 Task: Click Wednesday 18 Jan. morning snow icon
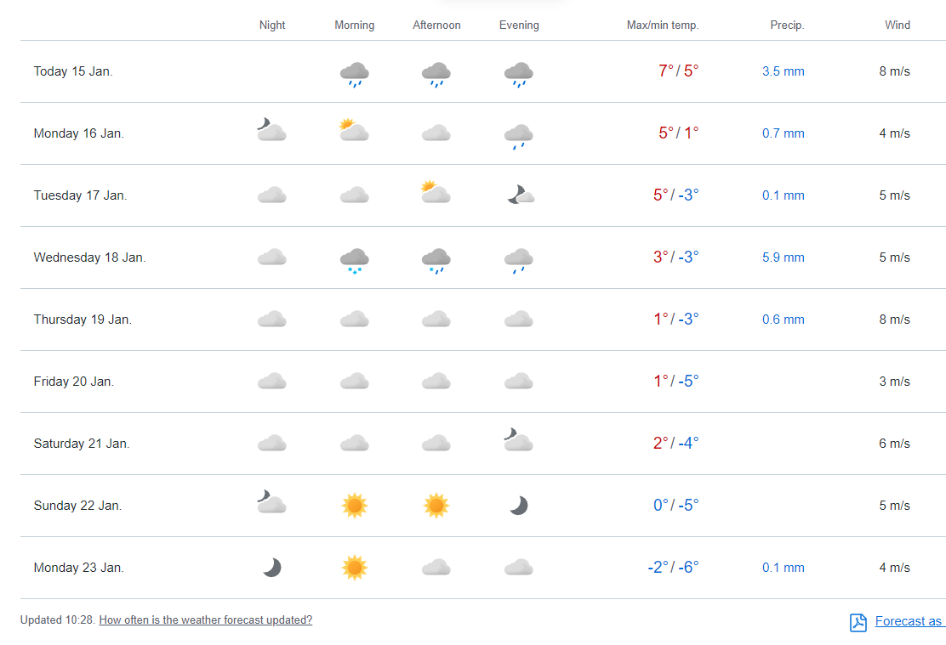tap(354, 260)
